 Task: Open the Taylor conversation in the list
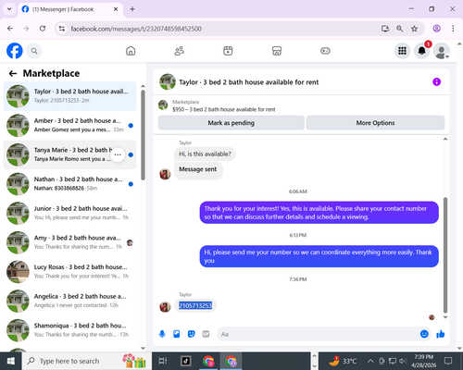69,96
